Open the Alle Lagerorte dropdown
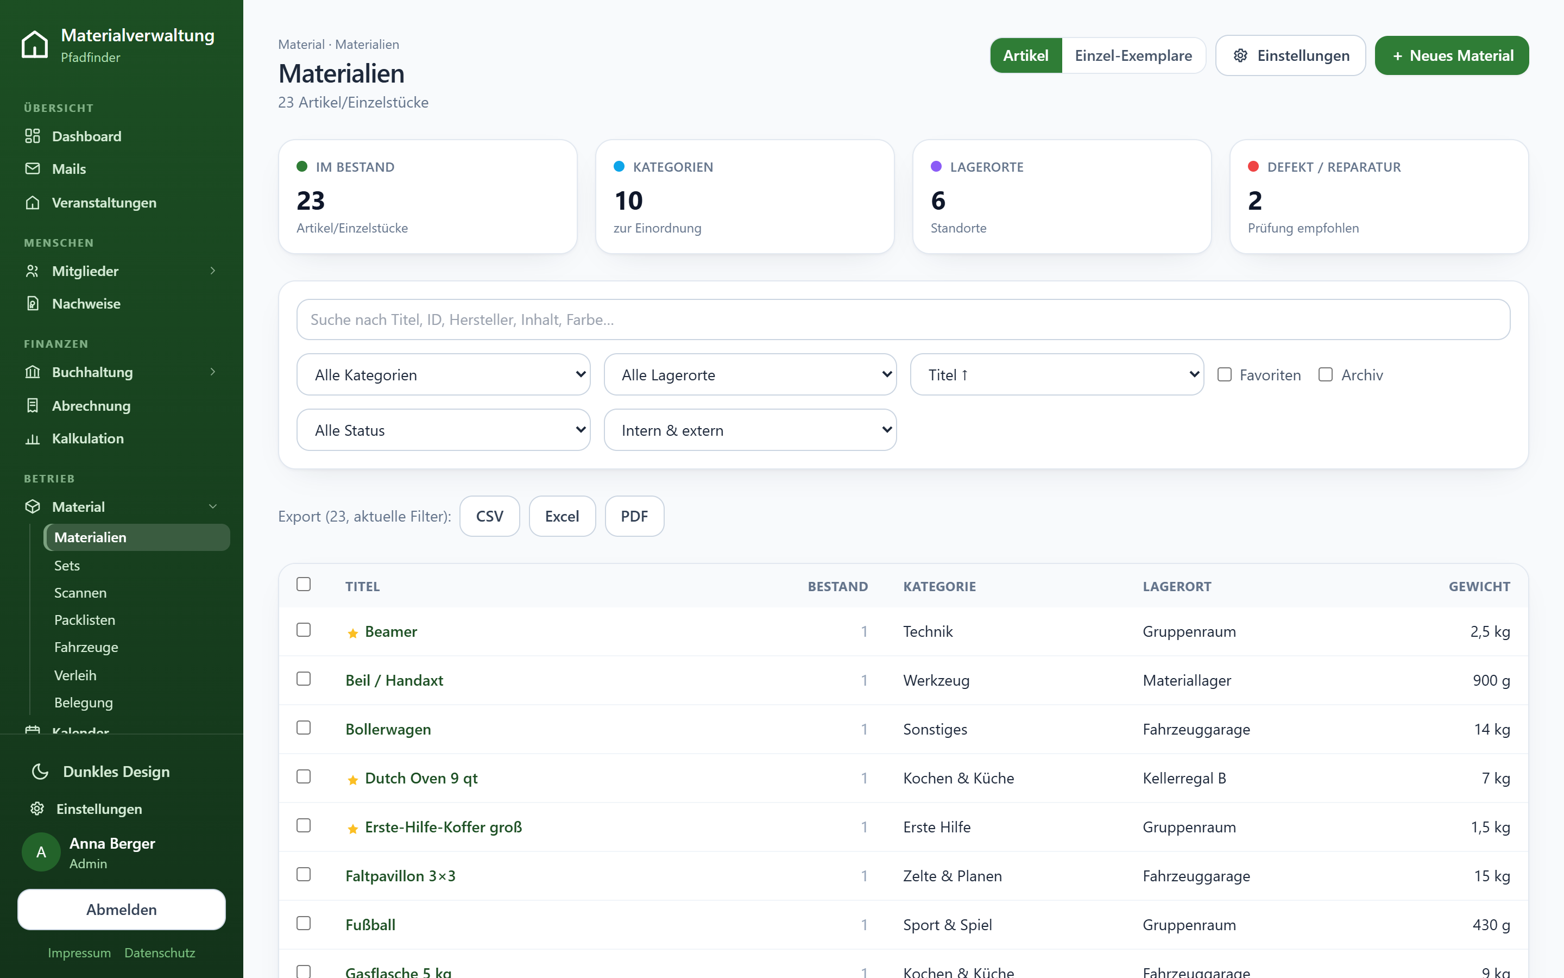Screen dimensions: 1564x978 pyautogui.click(x=751, y=374)
